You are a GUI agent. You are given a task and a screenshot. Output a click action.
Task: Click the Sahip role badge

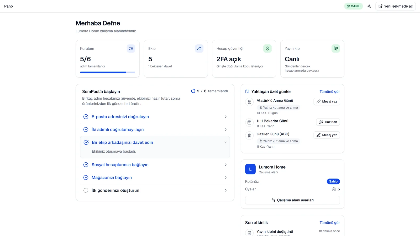(333, 181)
